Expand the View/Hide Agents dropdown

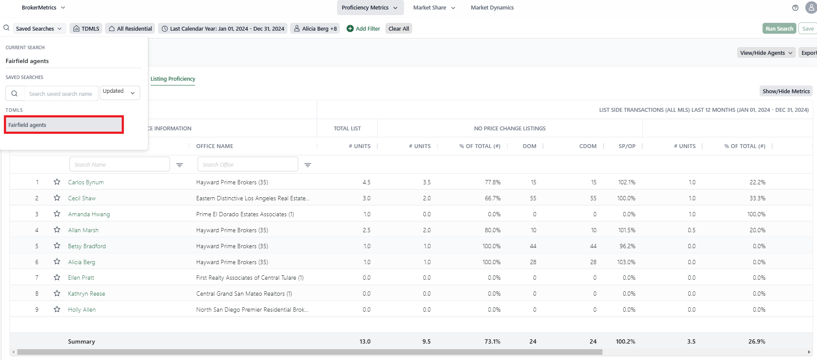point(766,53)
